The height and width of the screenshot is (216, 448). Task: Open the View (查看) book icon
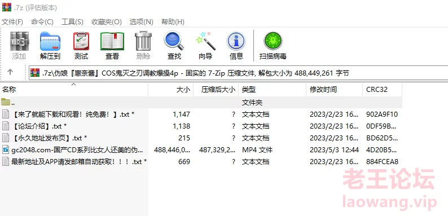click(112, 41)
